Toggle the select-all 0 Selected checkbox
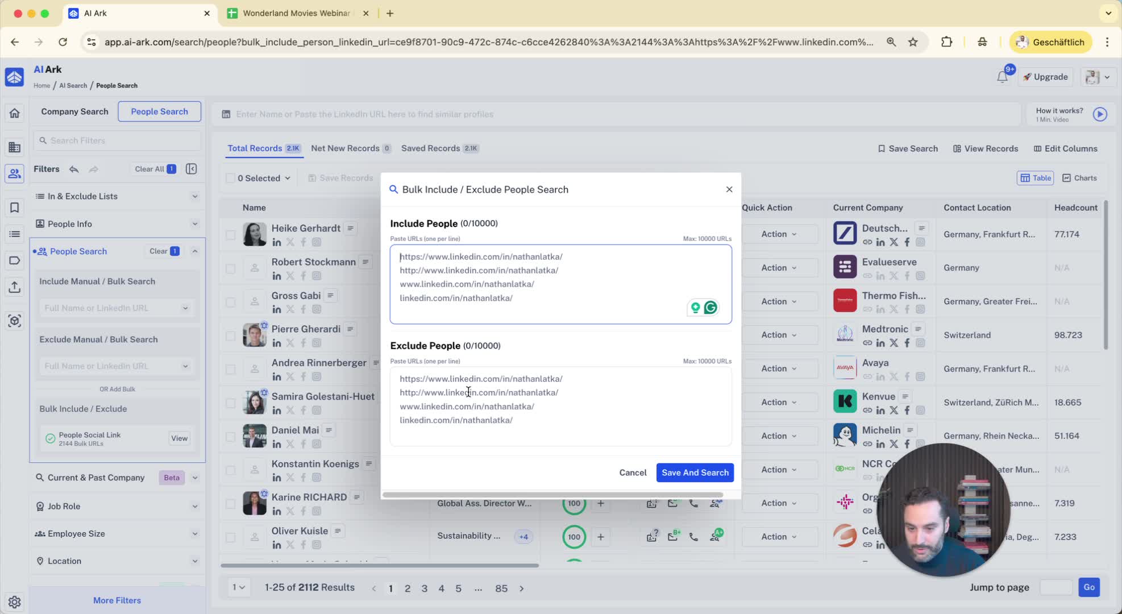Image resolution: width=1122 pixels, height=614 pixels. coord(230,178)
